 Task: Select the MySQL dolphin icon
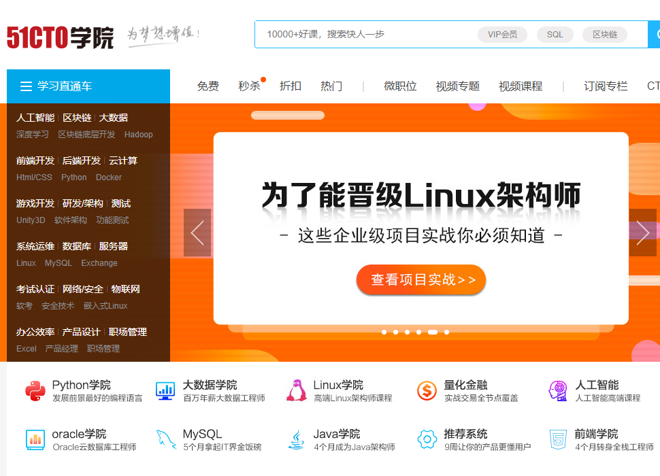(165, 439)
